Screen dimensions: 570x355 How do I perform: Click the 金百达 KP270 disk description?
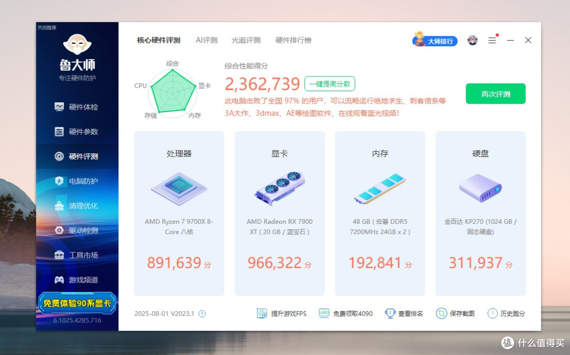480,226
